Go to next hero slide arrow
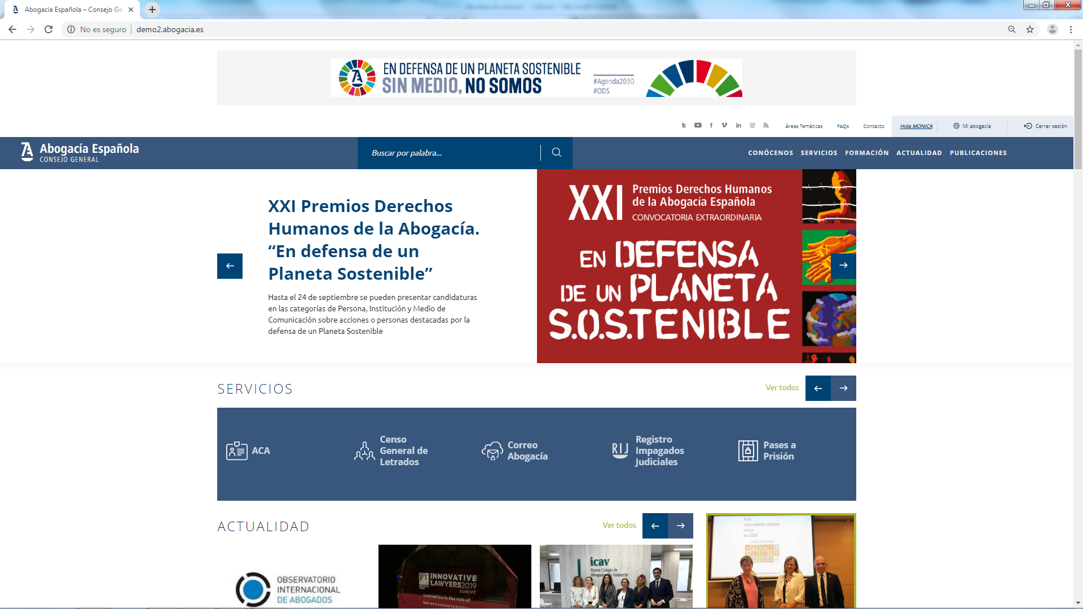This screenshot has height=609, width=1083. pyautogui.click(x=843, y=265)
